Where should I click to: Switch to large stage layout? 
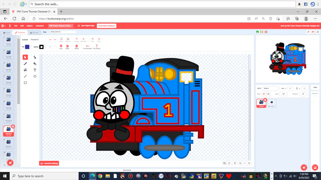click(x=312, y=32)
